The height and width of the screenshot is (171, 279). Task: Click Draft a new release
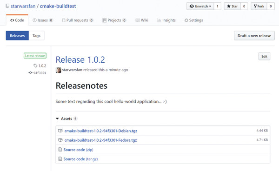254,36
